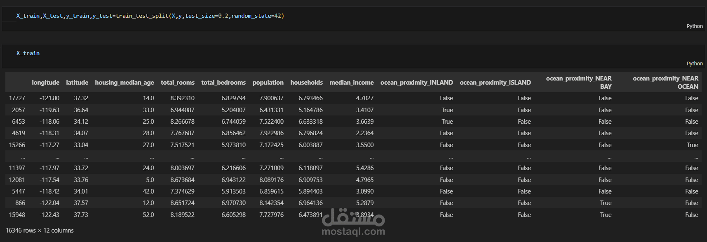Click total_rooms value 7.374629

(182, 191)
